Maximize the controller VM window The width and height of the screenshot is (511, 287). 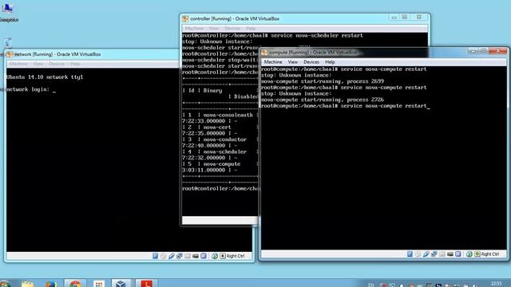[405, 17]
